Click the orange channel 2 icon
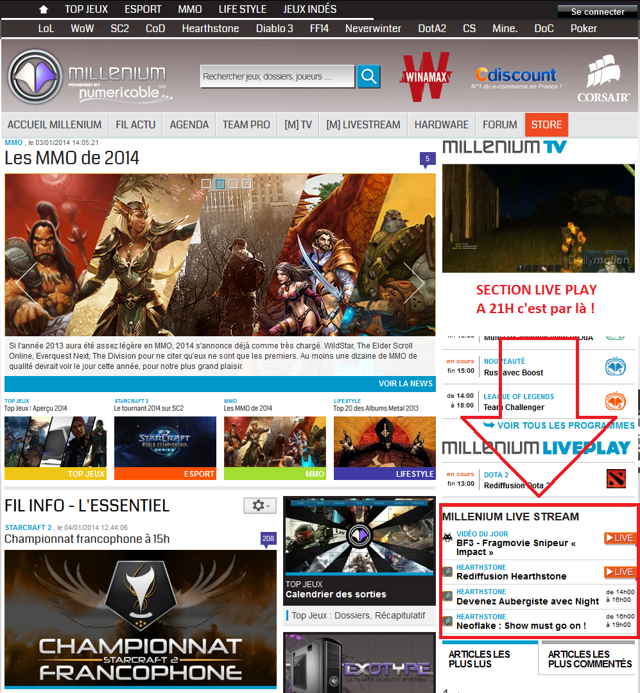This screenshot has height=693, width=640. [x=615, y=400]
